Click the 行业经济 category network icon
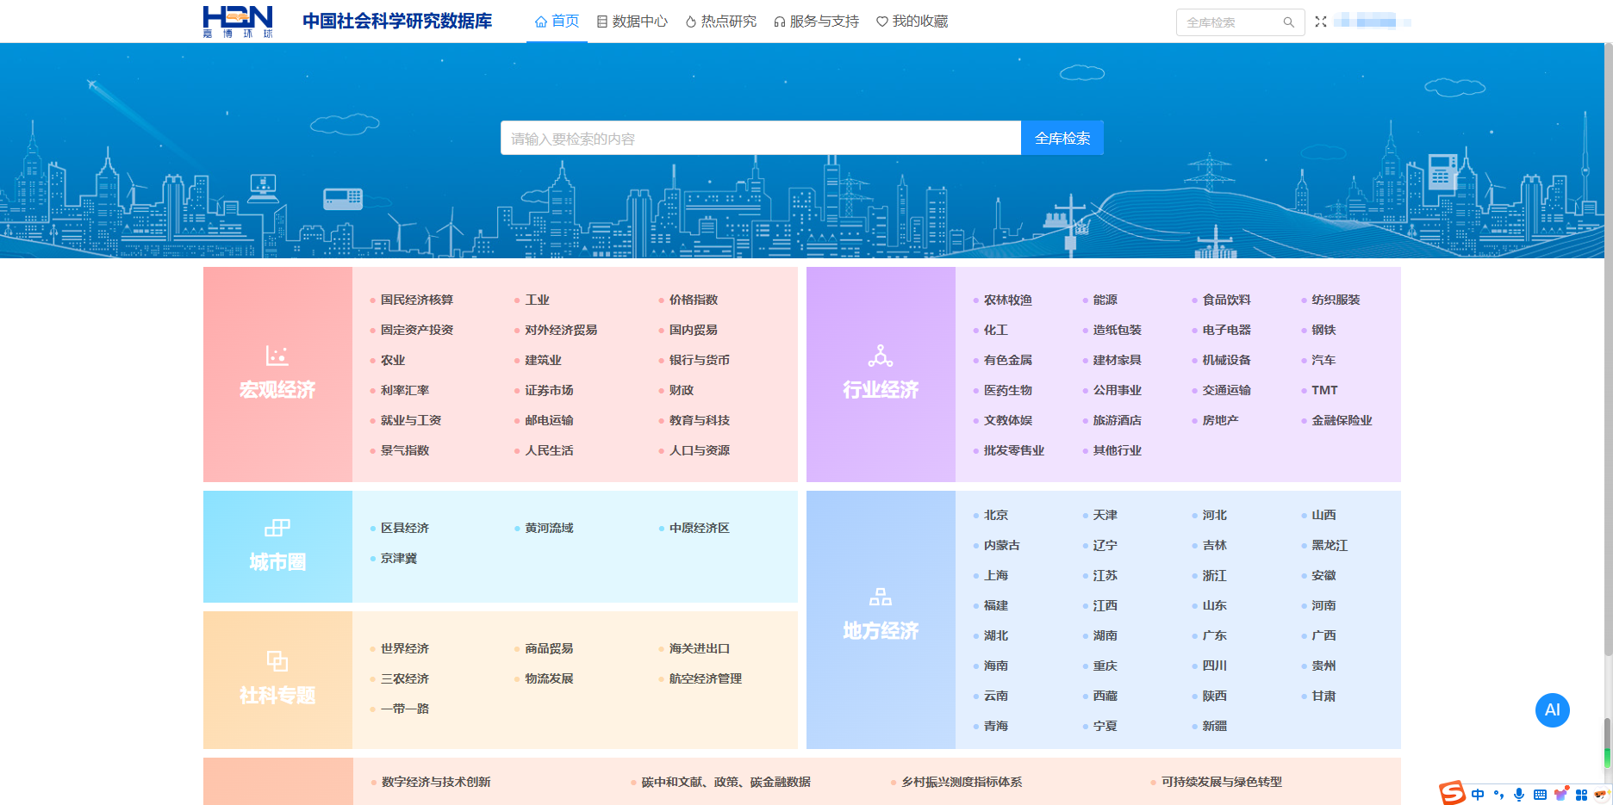This screenshot has height=805, width=1613. tap(880, 356)
